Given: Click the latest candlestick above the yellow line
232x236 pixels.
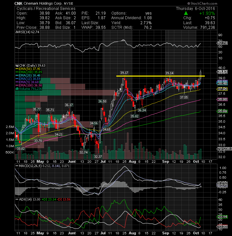Looking at the screenshot, I should click(x=201, y=75).
